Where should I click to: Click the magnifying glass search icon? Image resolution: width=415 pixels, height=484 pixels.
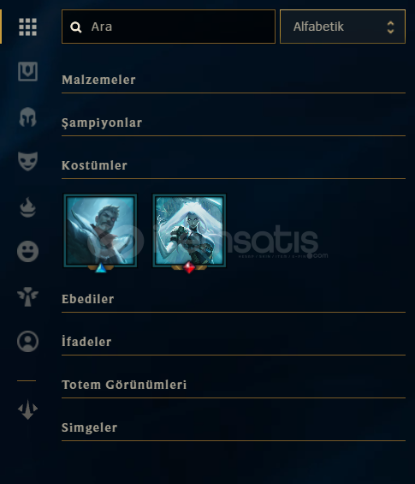tap(75, 27)
